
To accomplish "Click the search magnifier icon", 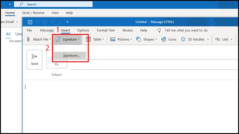I will click(21, 4).
